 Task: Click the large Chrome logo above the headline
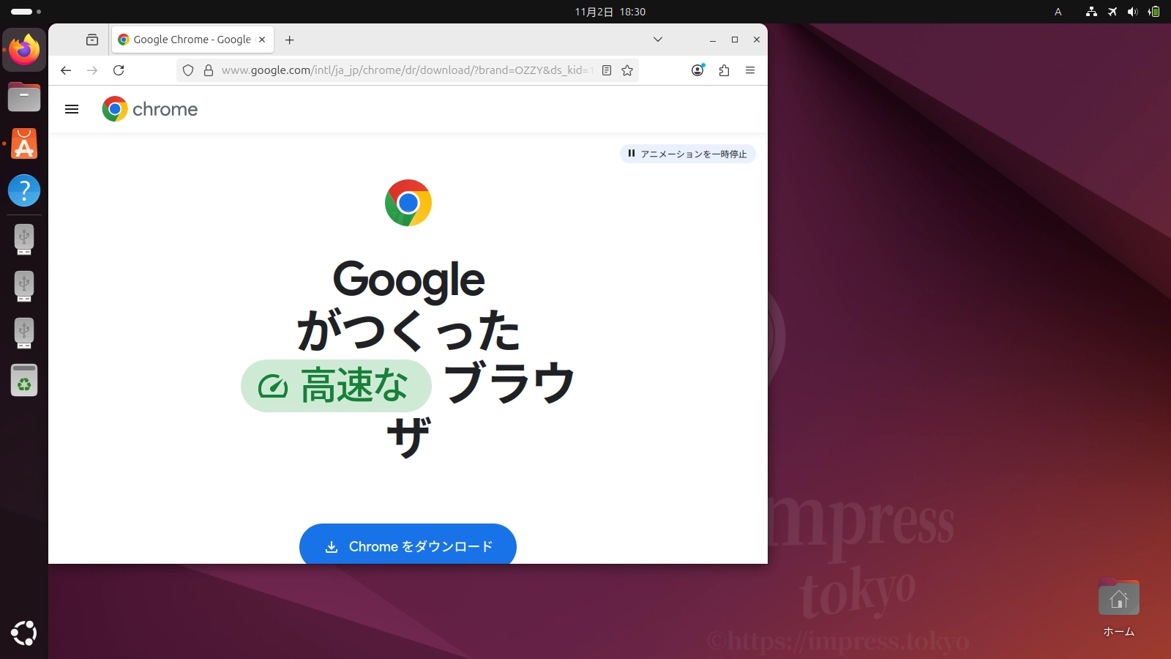tap(408, 203)
